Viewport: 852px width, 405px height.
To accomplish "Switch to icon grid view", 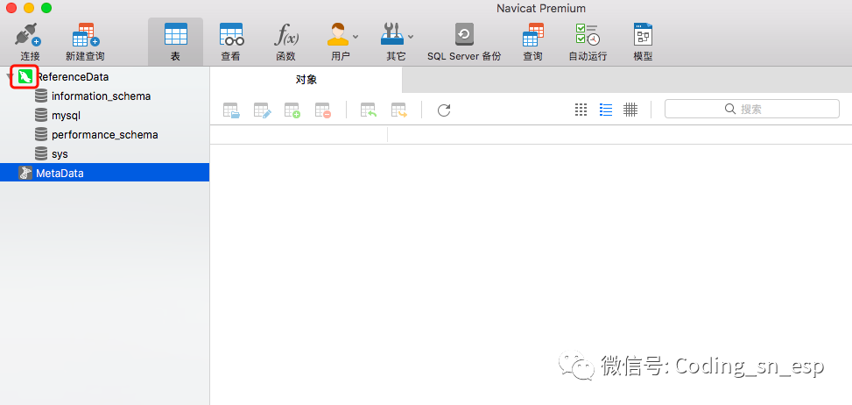I will (x=581, y=110).
